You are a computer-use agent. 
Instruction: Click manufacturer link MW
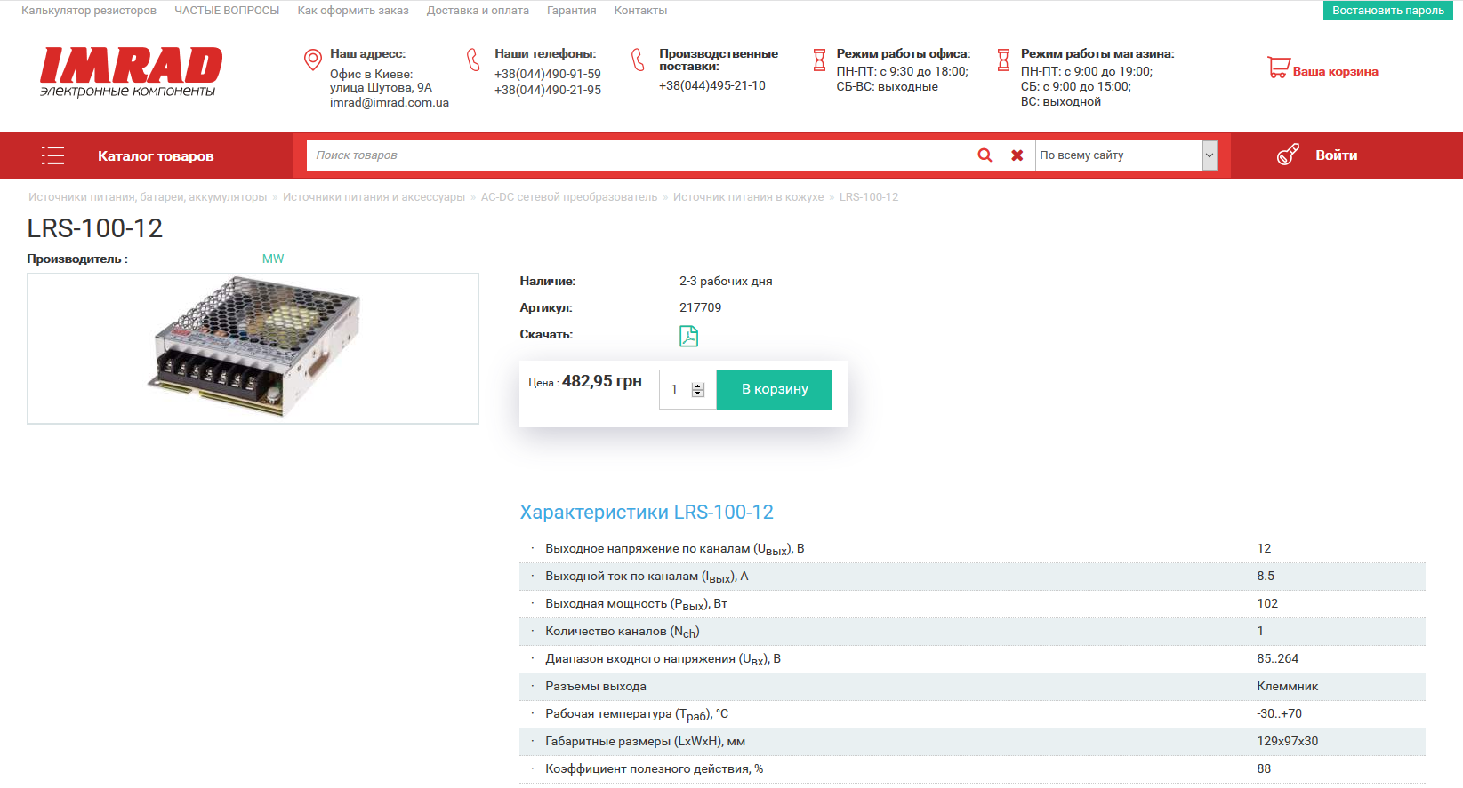point(273,259)
